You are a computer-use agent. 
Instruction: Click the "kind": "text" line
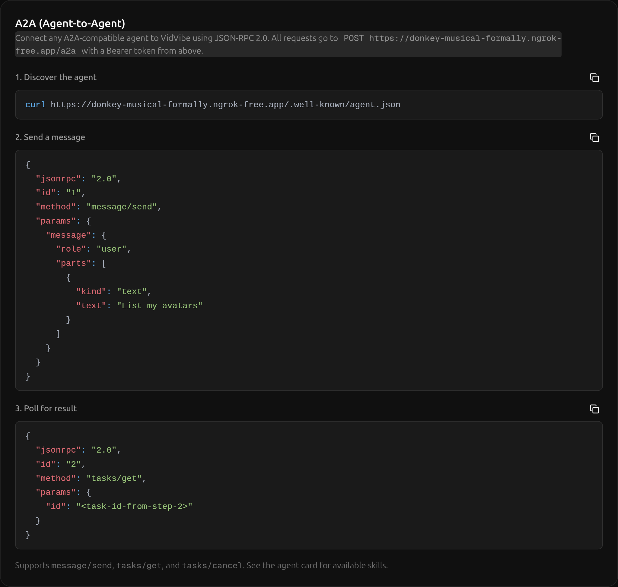coord(114,292)
